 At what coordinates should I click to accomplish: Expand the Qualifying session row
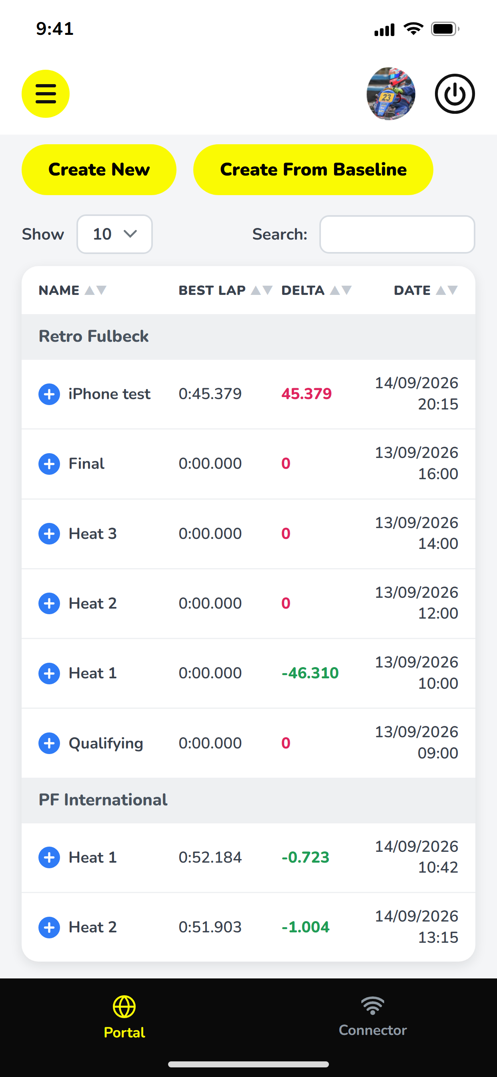pos(49,743)
